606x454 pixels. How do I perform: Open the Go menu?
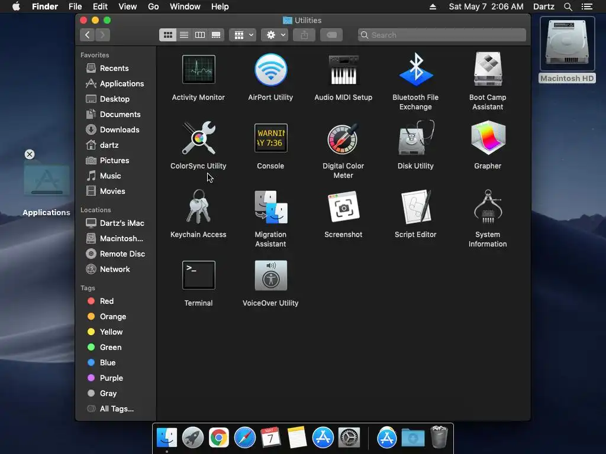coord(153,7)
